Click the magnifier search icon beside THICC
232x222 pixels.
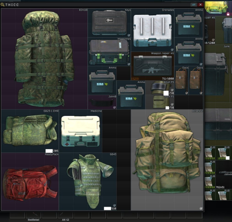point(2,5)
